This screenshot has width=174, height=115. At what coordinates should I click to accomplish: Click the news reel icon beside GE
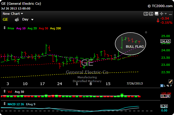17,20
